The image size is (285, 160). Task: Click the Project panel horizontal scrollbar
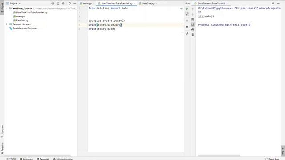(37, 156)
